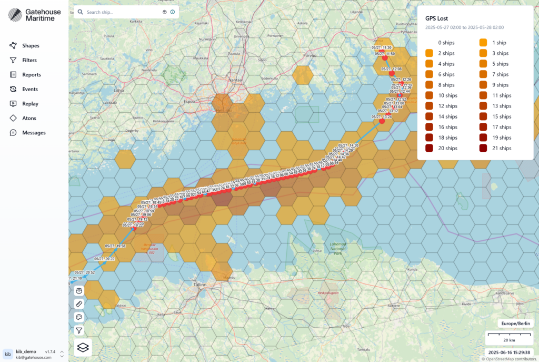Click the Lahemaa National Park label
Screen dimensions: 539x362
point(338,248)
